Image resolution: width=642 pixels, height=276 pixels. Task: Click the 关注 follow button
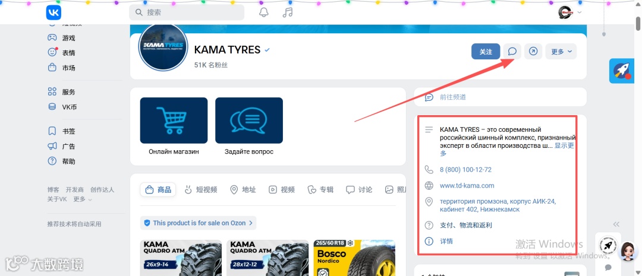coord(486,52)
